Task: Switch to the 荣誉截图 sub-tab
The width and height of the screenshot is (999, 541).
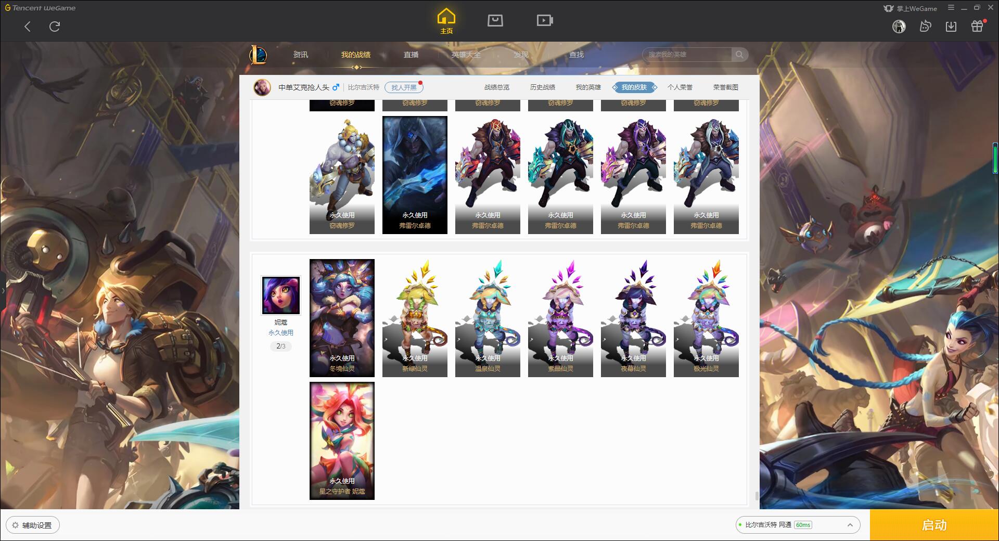Action: coord(726,87)
